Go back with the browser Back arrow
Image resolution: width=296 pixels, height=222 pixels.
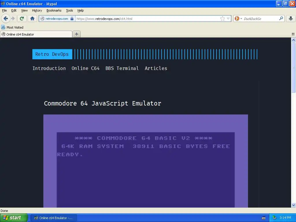(x=5, y=18)
